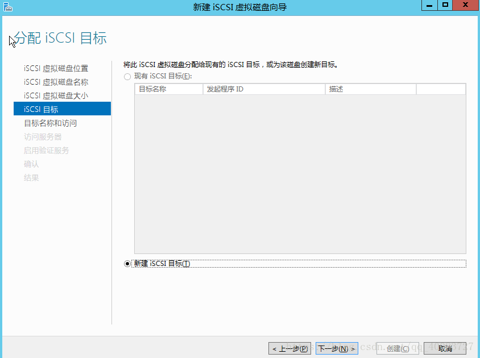
Task: Go to the iSCSI 虚拟磁盘大小 step
Action: point(56,96)
